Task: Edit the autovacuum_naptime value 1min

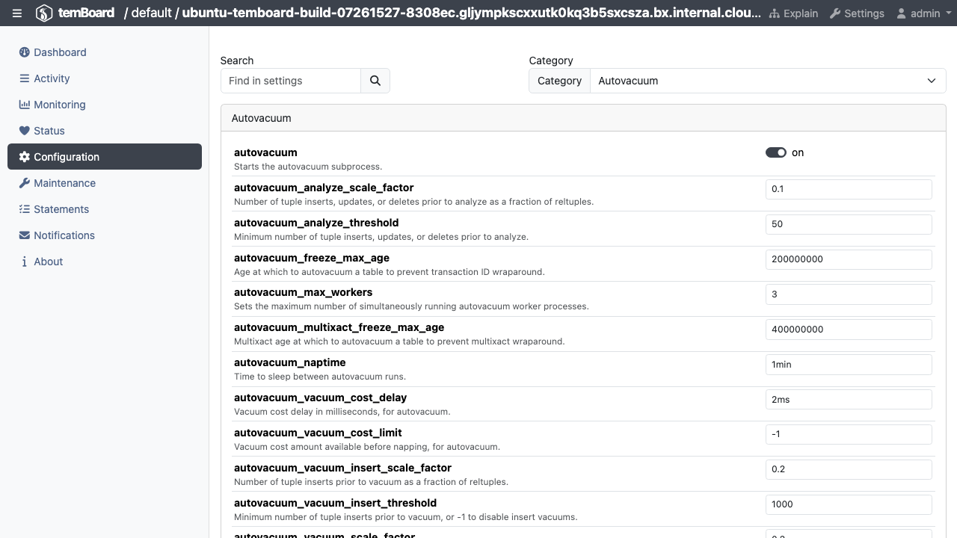Action: [849, 365]
